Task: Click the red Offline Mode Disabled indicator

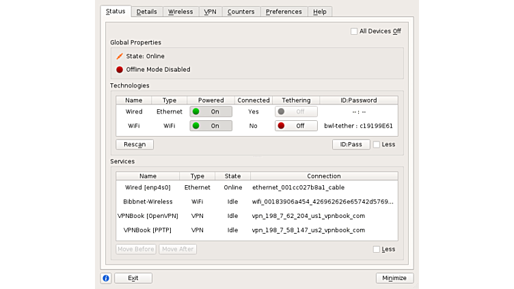Action: click(120, 70)
